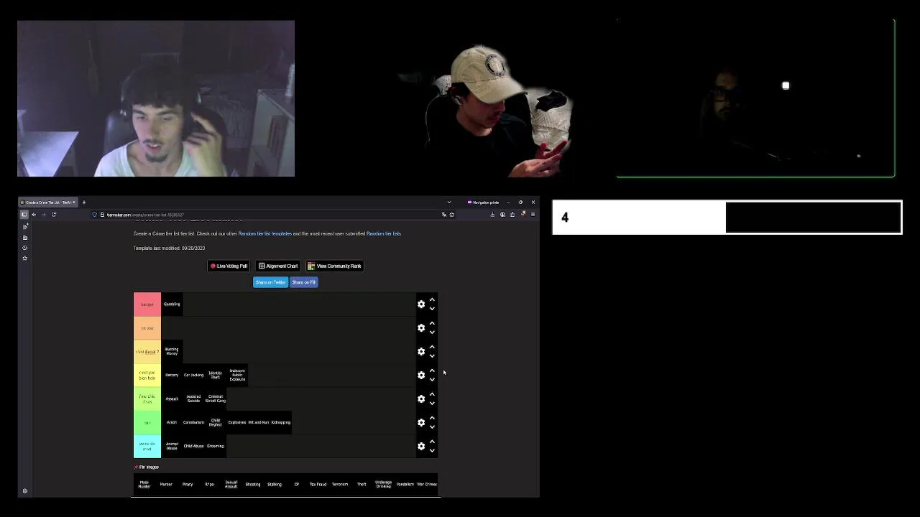Move the Burning Money row up
The width and height of the screenshot is (920, 517).
click(x=432, y=347)
